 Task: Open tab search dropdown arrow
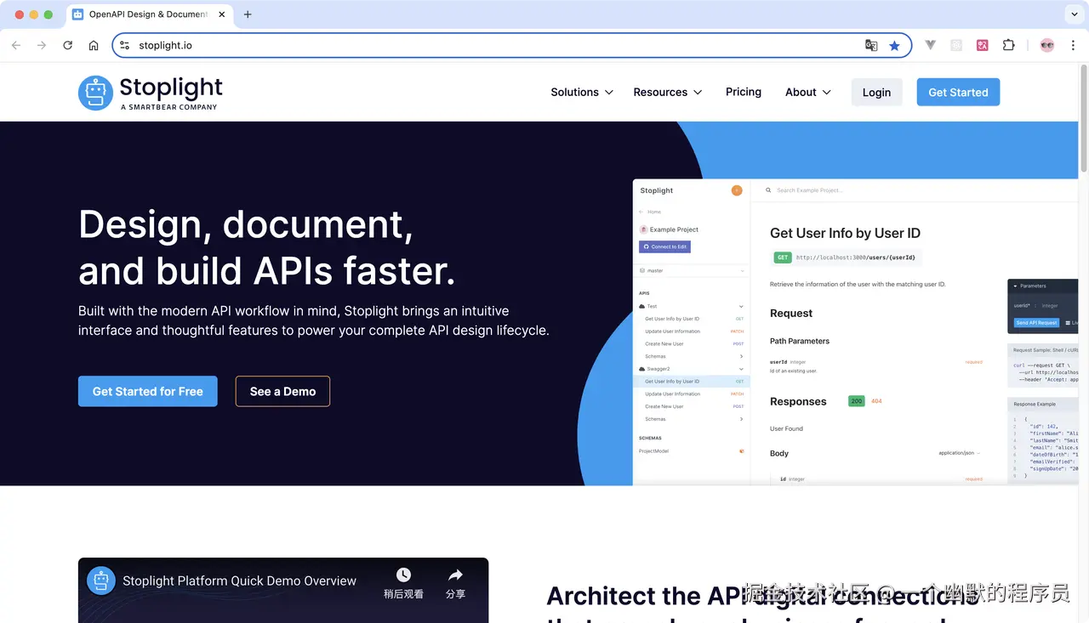pos(1074,14)
